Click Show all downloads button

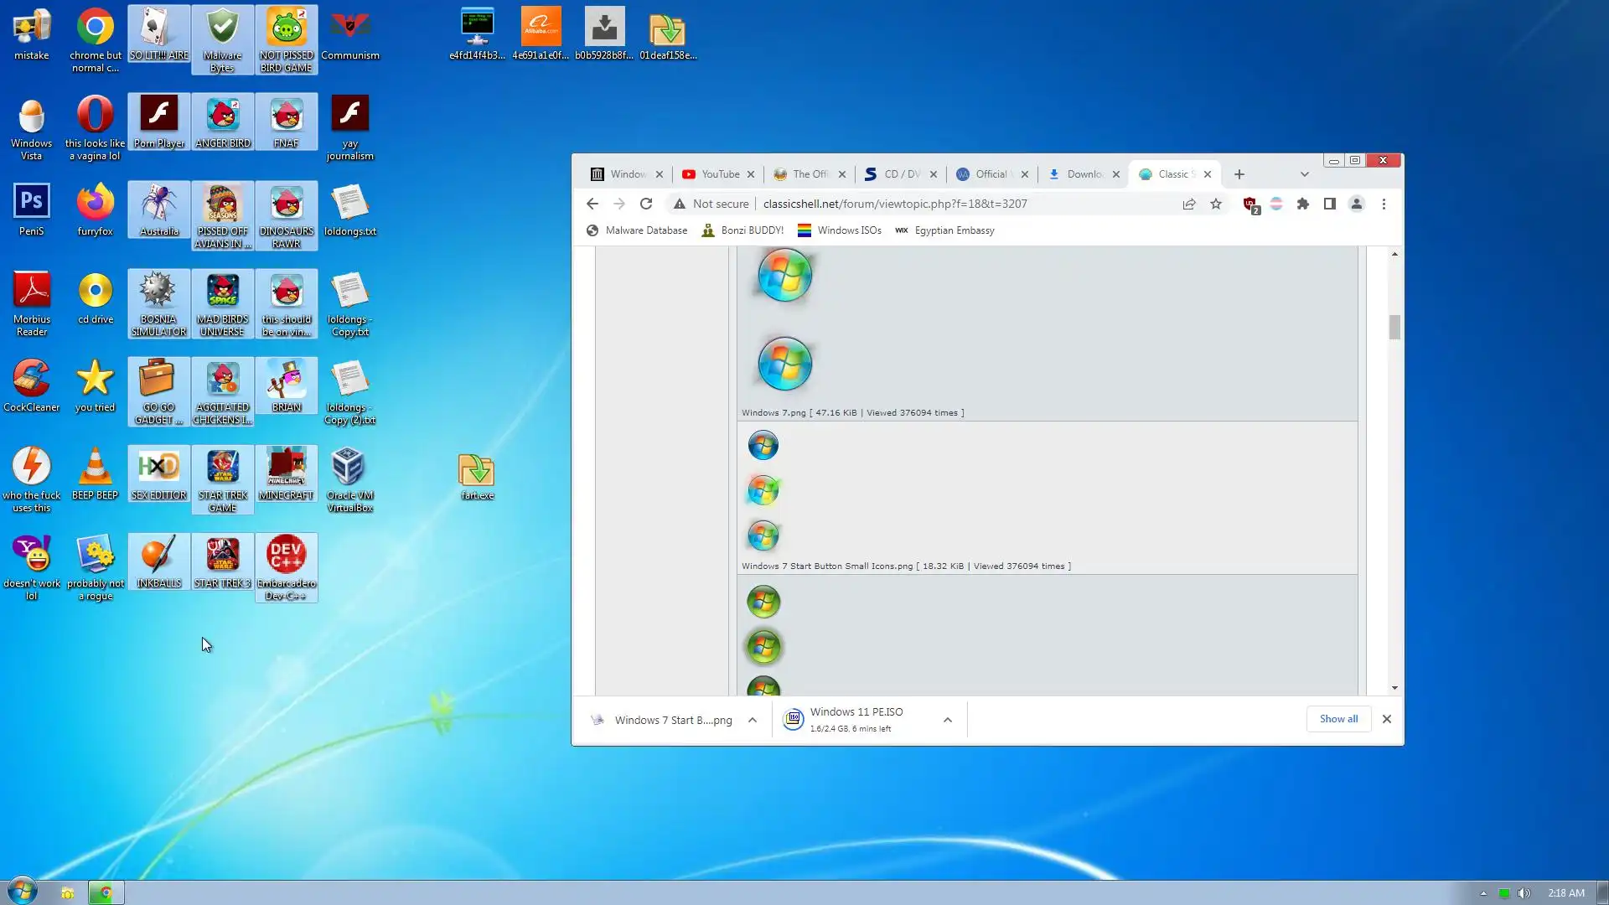tap(1338, 719)
